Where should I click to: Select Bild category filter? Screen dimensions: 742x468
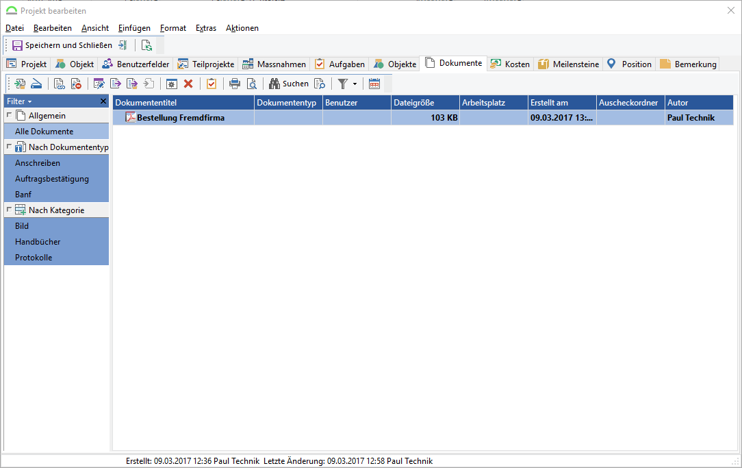pos(56,226)
